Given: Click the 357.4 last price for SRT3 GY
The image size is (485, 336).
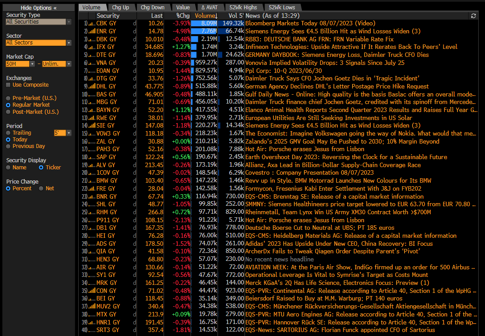Looking at the screenshot, I should click(156, 330).
